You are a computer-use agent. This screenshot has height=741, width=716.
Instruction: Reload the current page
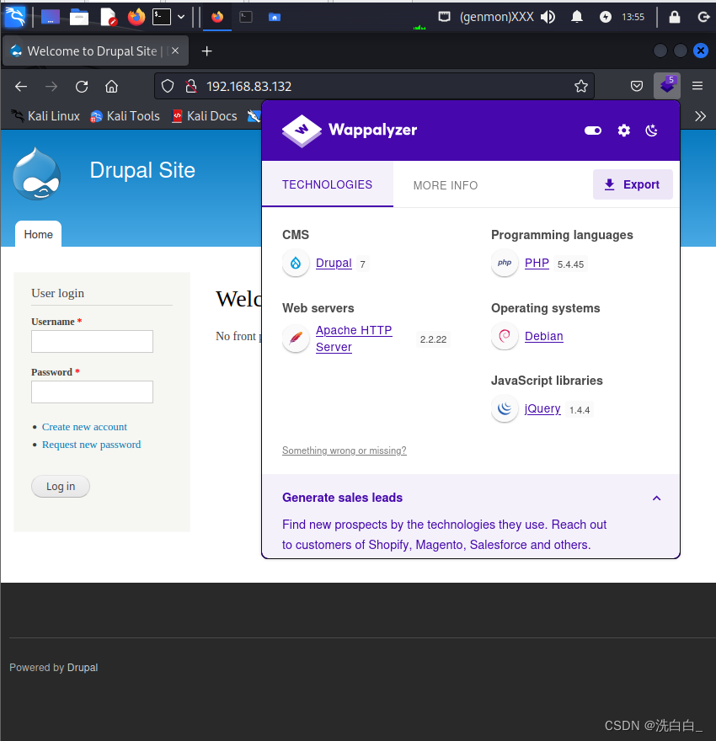pyautogui.click(x=82, y=87)
